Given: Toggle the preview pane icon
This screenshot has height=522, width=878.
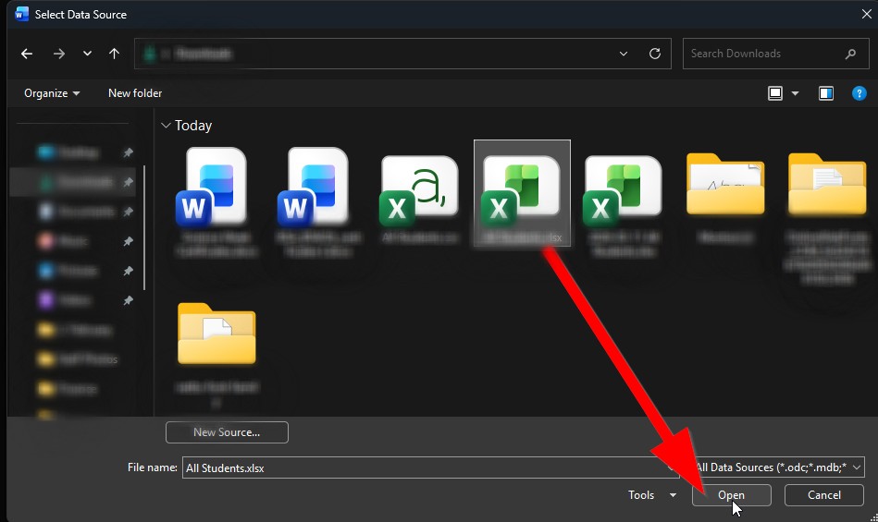Looking at the screenshot, I should tap(826, 93).
